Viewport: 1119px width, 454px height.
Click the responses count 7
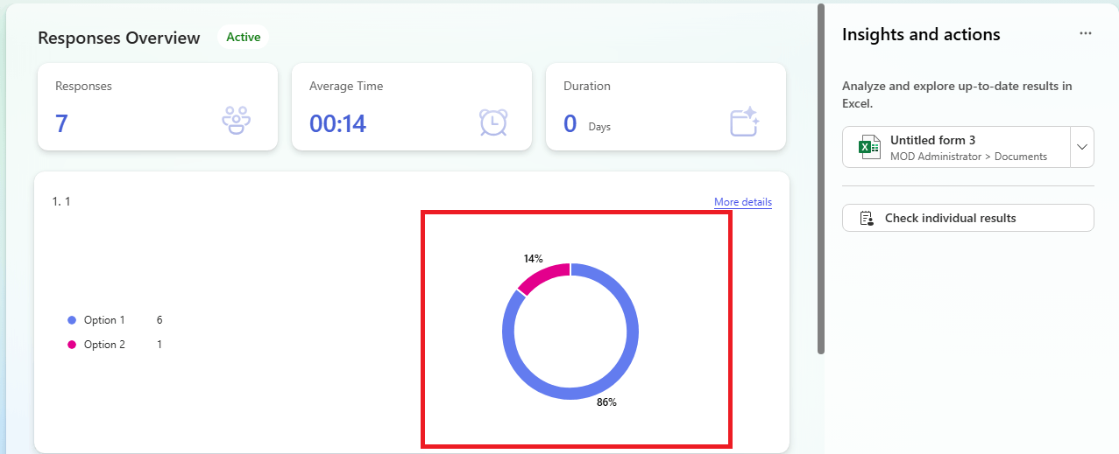(x=61, y=123)
